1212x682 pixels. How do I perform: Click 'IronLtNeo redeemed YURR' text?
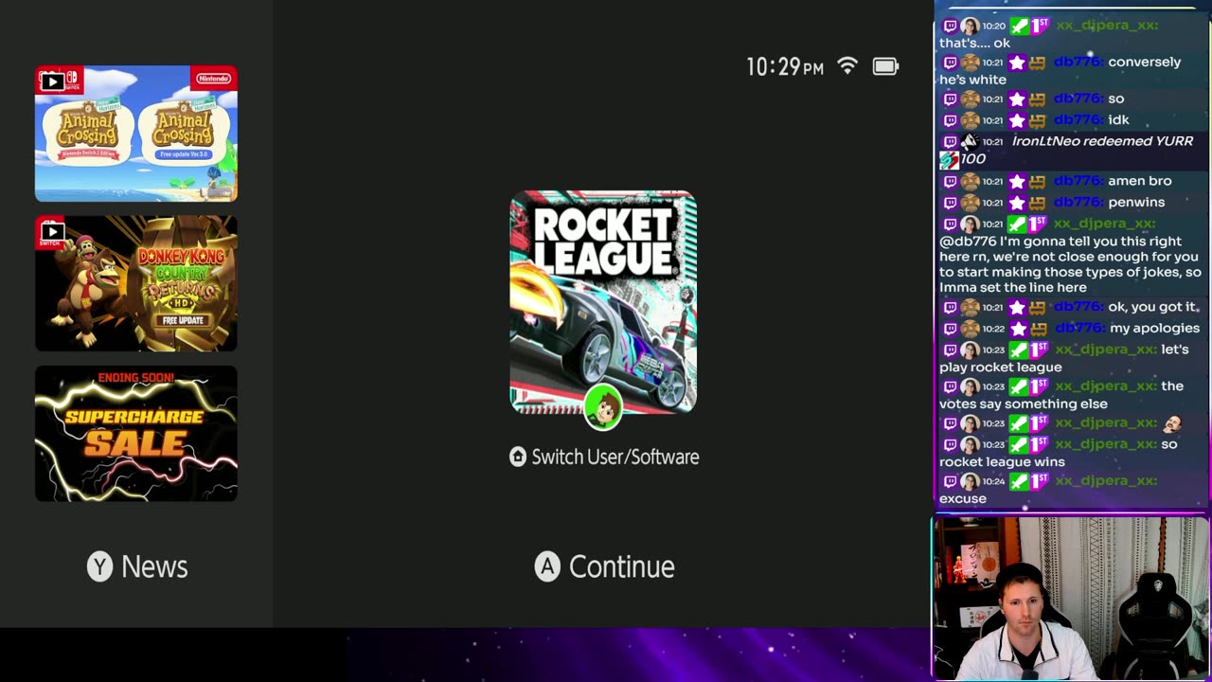[x=1102, y=141]
